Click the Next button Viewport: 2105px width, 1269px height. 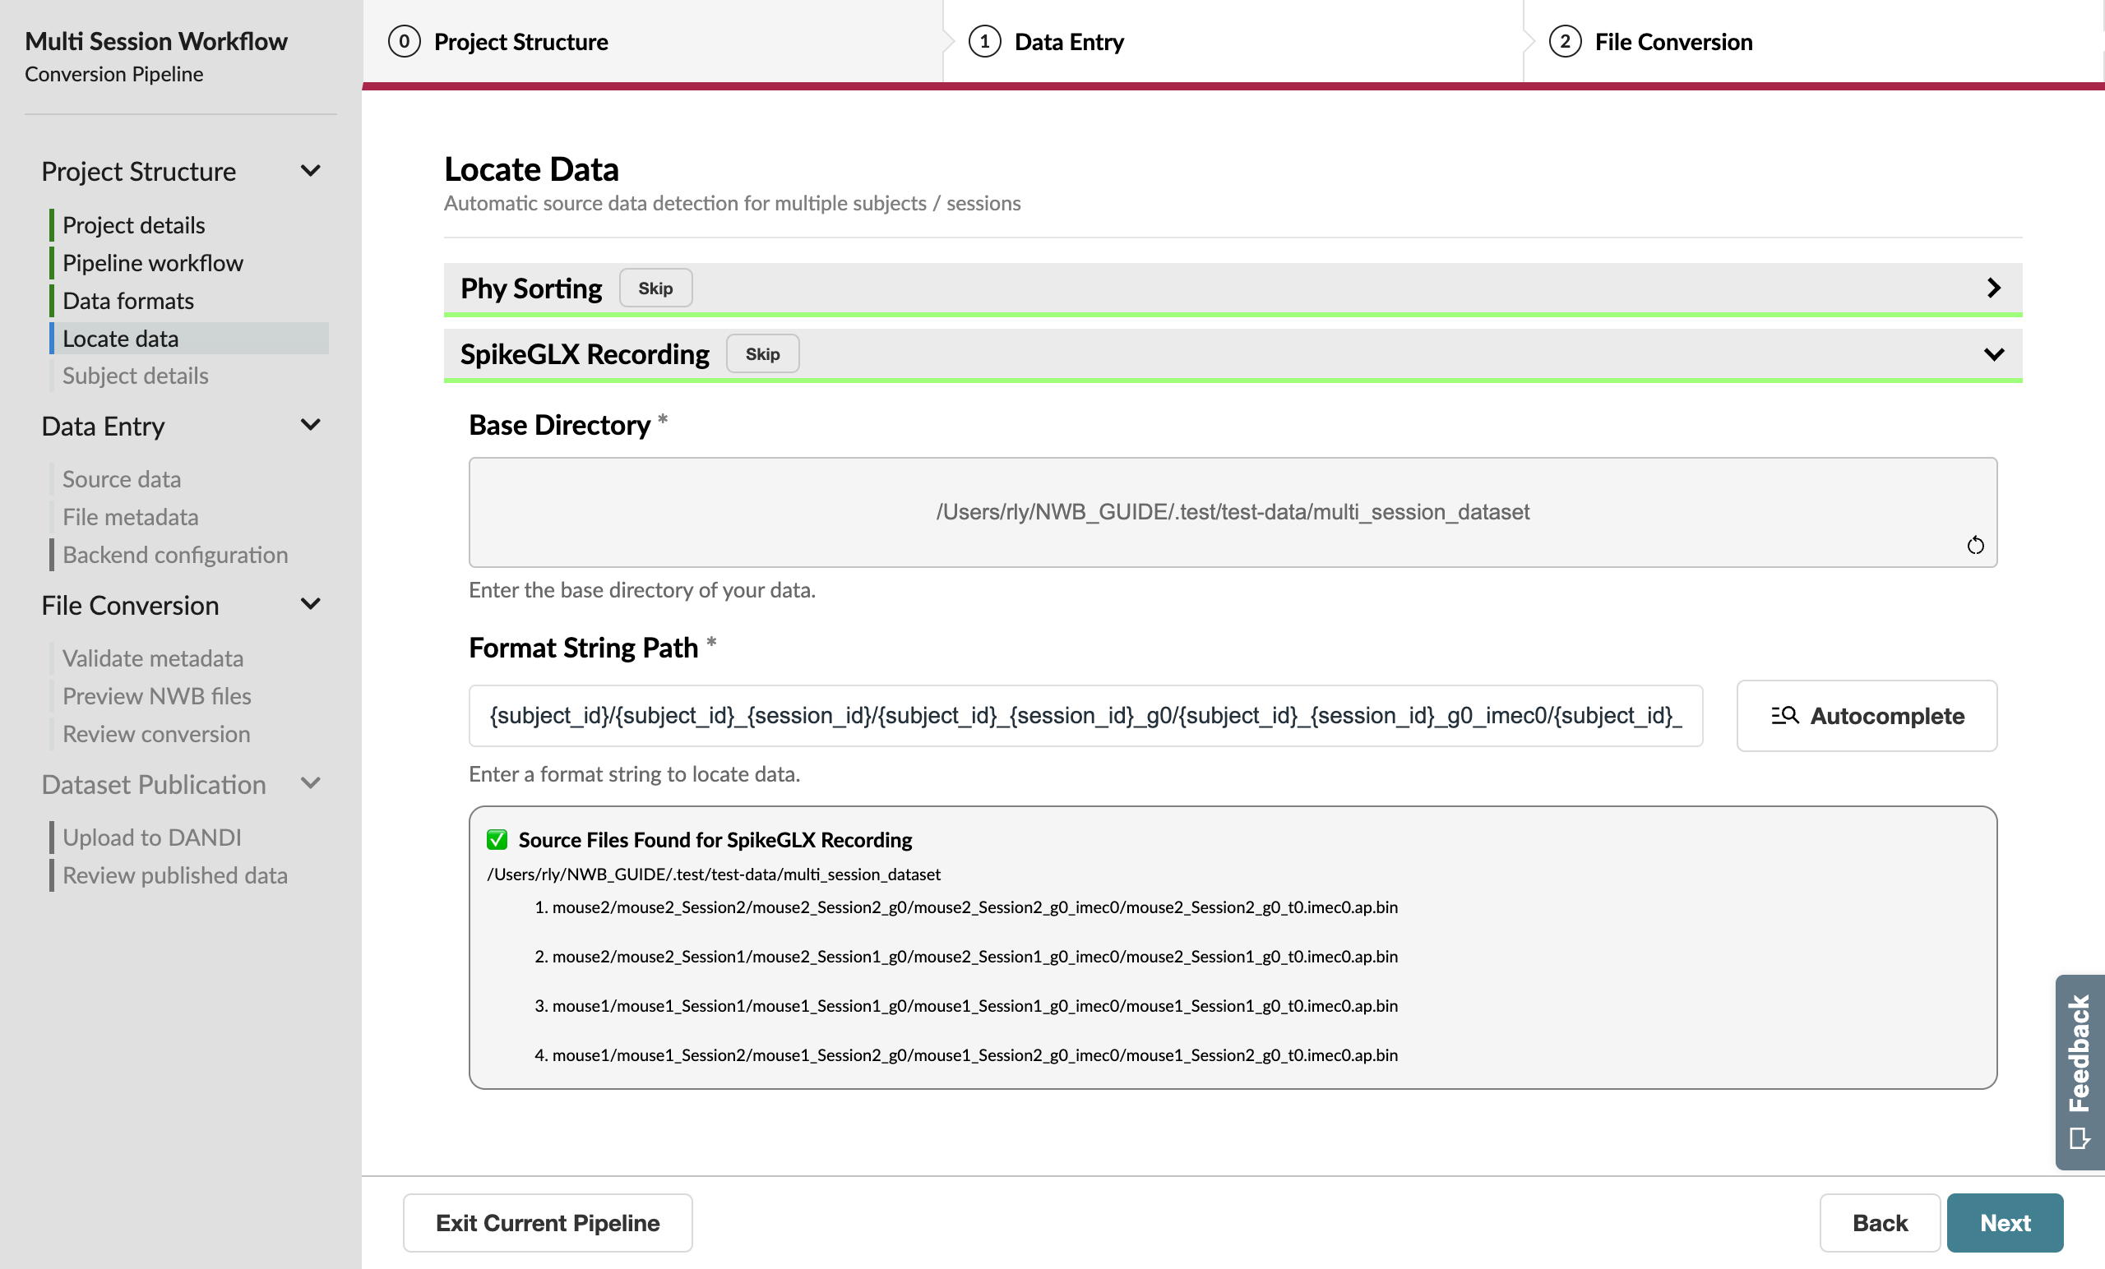[2005, 1223]
